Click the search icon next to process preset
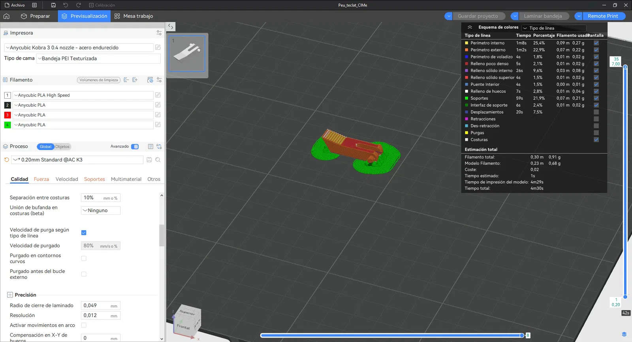This screenshot has height=342, width=632. [x=158, y=160]
